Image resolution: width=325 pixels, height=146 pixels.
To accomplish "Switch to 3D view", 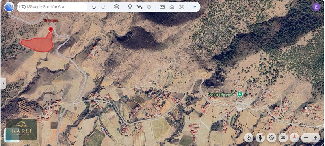I will click(x=283, y=138).
